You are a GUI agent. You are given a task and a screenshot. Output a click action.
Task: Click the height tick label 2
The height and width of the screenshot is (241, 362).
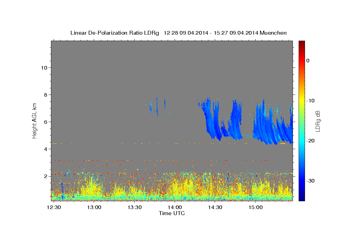tap(45, 176)
